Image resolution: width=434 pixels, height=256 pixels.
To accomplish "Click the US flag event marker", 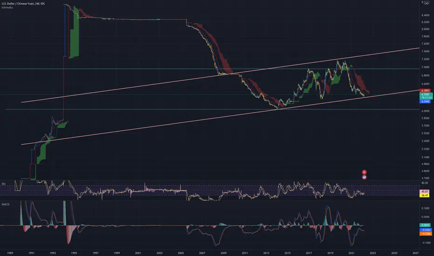I will tap(364, 177).
